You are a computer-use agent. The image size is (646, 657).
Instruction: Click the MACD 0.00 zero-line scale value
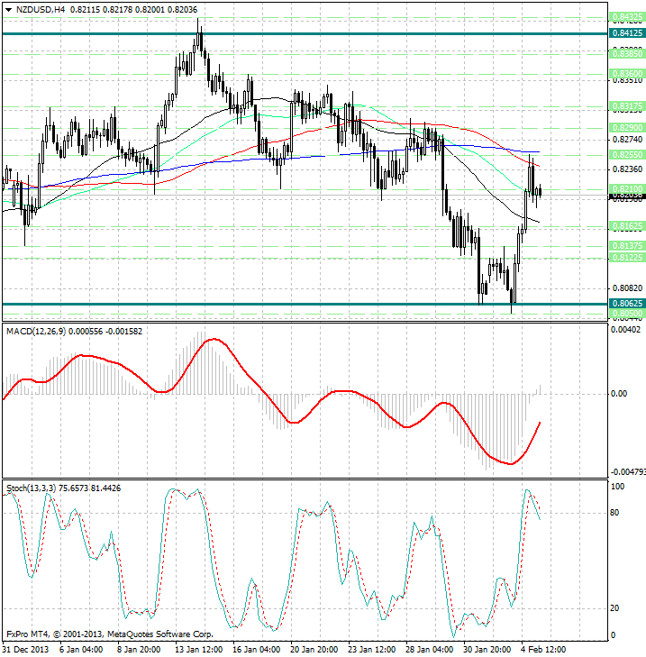pyautogui.click(x=619, y=394)
